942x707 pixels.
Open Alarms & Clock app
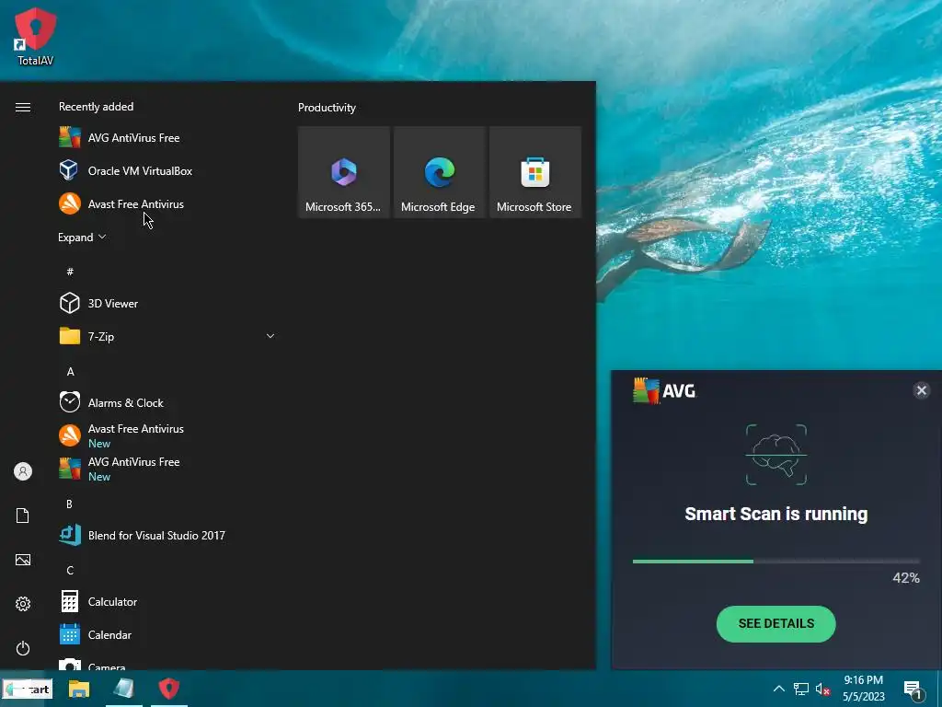(x=168, y=402)
